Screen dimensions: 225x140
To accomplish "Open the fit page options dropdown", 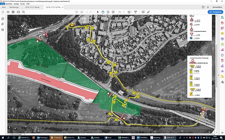I will (x=130, y=12).
